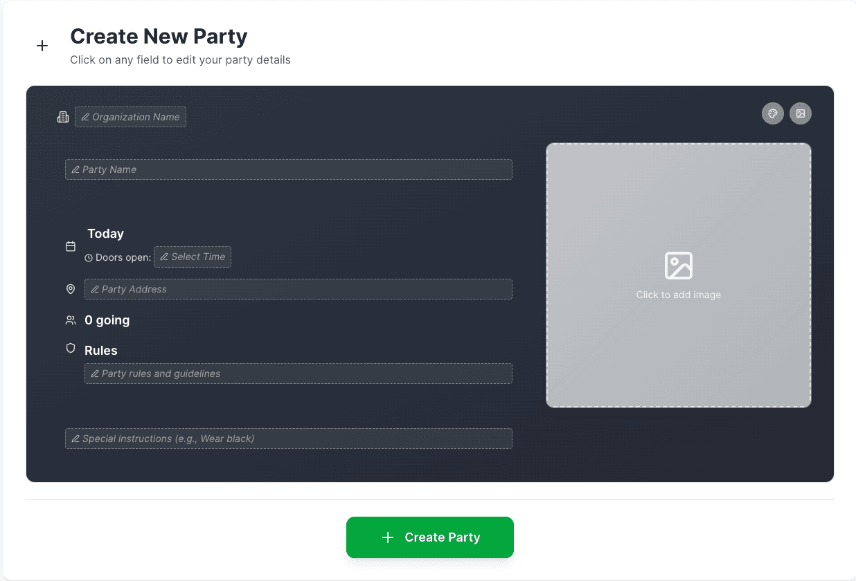Viewport: 856px width, 581px height.
Task: Click the pencil icon in Organization Name field
Action: point(87,117)
